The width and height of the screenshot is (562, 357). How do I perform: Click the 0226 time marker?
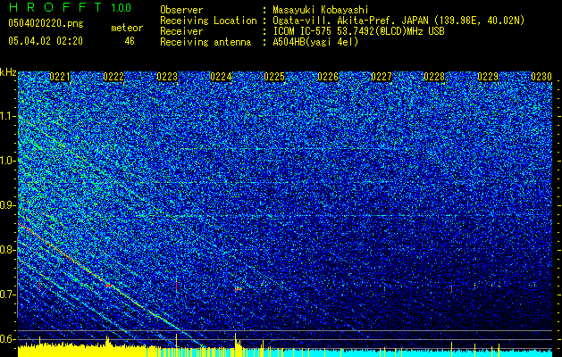[x=328, y=77]
